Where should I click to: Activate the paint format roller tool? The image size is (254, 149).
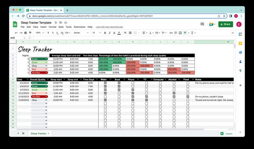(30, 33)
